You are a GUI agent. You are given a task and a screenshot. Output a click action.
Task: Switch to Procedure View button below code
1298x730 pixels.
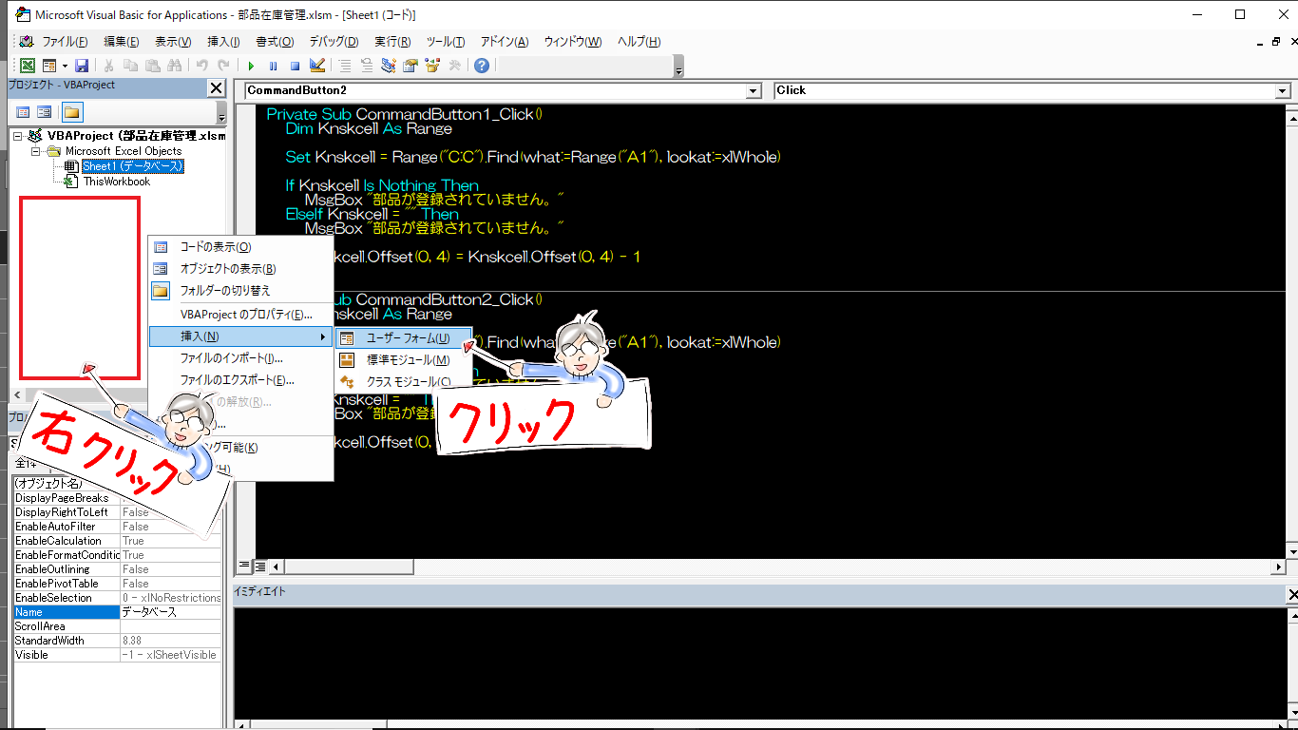point(243,567)
